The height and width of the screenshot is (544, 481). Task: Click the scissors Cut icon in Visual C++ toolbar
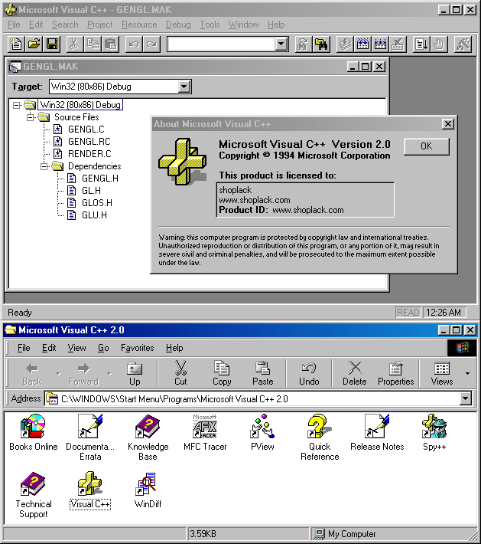(74, 44)
